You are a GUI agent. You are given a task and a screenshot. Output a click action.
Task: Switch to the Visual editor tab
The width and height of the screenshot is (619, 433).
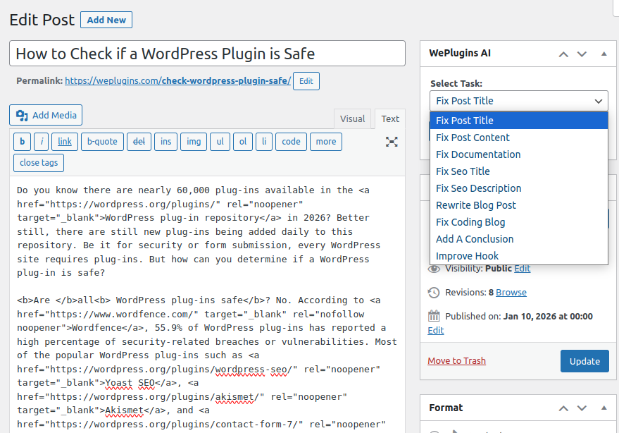coord(352,119)
